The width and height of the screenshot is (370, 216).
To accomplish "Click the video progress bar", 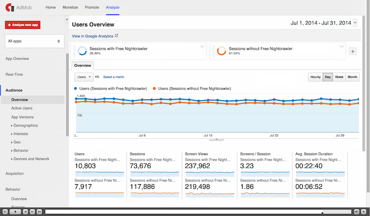I will tap(198, 212).
